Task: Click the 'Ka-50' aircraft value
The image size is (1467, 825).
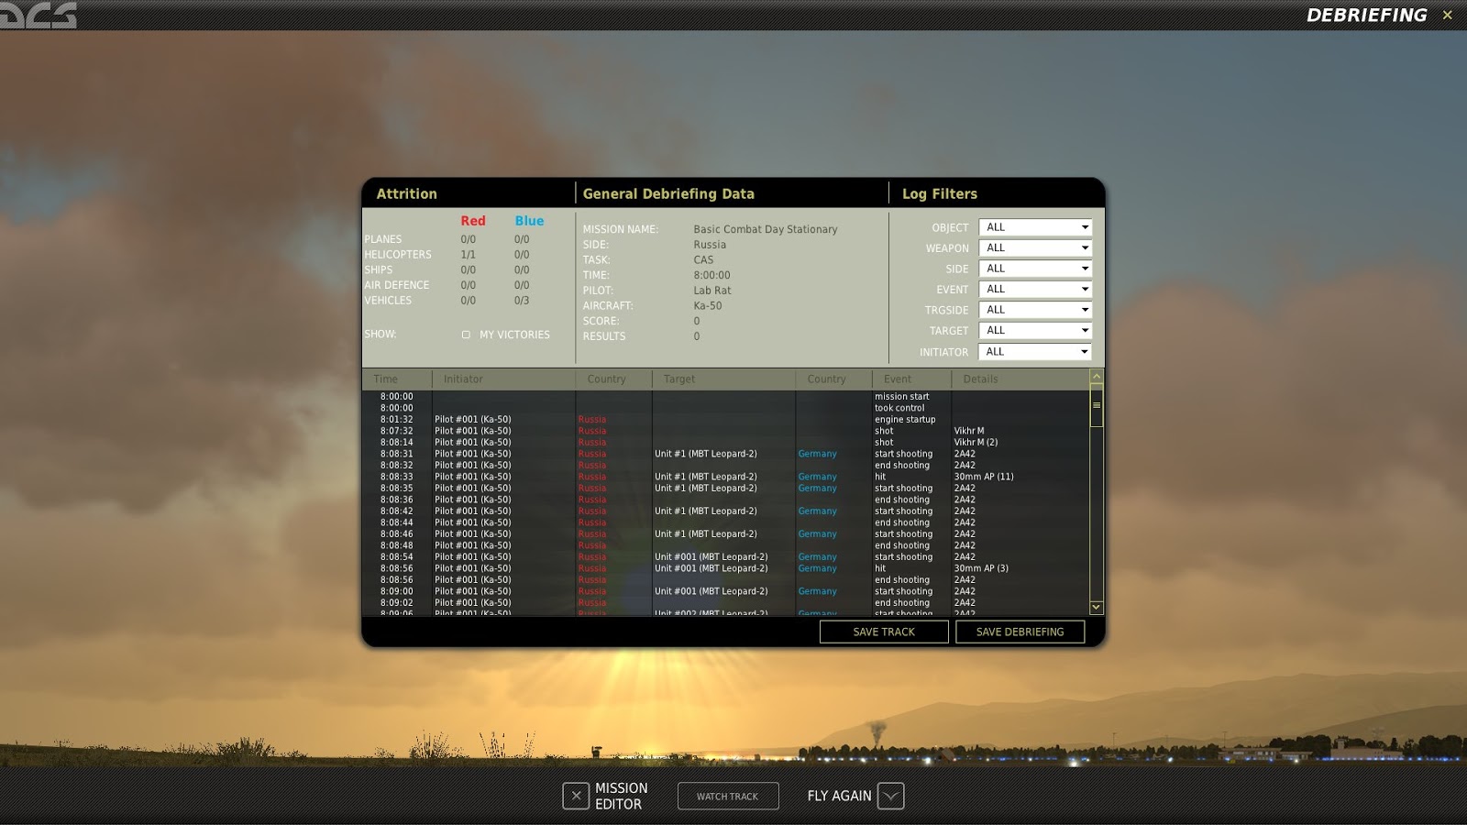Action: coord(708,306)
